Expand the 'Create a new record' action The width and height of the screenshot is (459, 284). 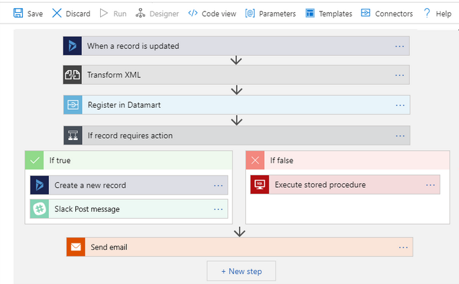coord(129,185)
